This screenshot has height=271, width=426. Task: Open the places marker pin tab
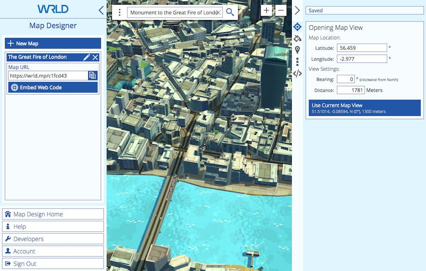click(x=297, y=50)
